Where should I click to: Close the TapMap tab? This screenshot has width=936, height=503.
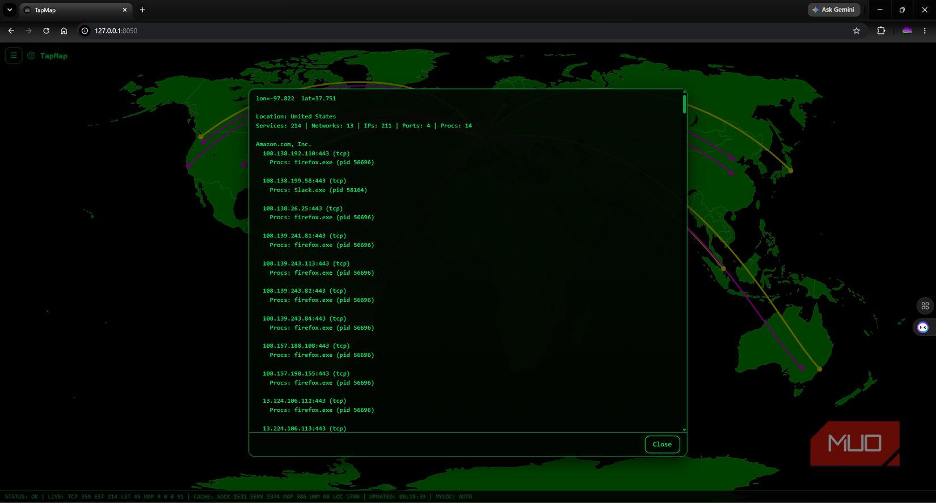(x=125, y=10)
